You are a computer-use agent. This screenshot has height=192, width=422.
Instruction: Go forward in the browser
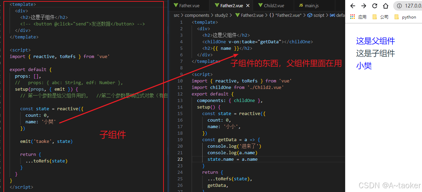tap(364, 6)
